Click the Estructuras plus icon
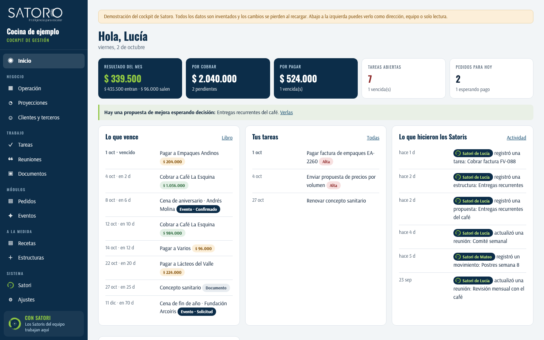Image resolution: width=544 pixels, height=340 pixels. 11,258
